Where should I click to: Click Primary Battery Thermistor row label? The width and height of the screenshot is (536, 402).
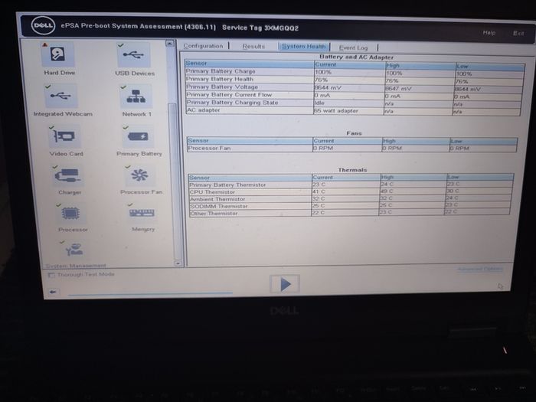[x=227, y=185]
